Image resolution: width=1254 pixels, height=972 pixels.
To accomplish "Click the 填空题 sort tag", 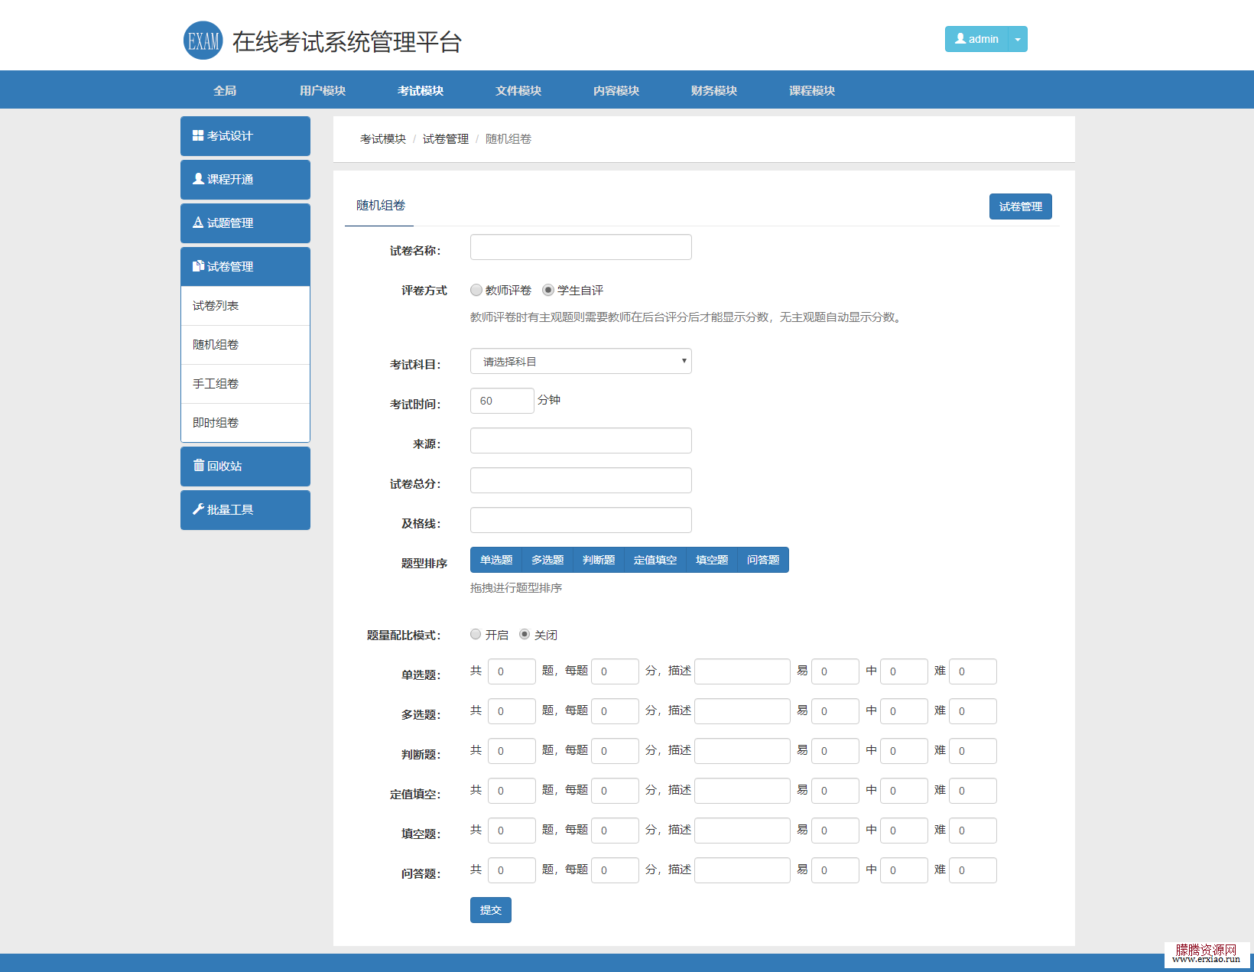I will [712, 560].
